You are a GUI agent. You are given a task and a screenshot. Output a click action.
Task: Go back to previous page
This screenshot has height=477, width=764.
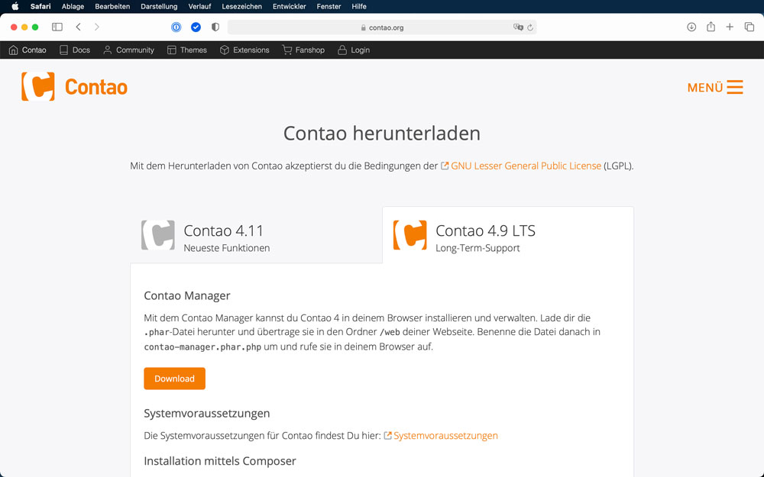pyautogui.click(x=79, y=27)
